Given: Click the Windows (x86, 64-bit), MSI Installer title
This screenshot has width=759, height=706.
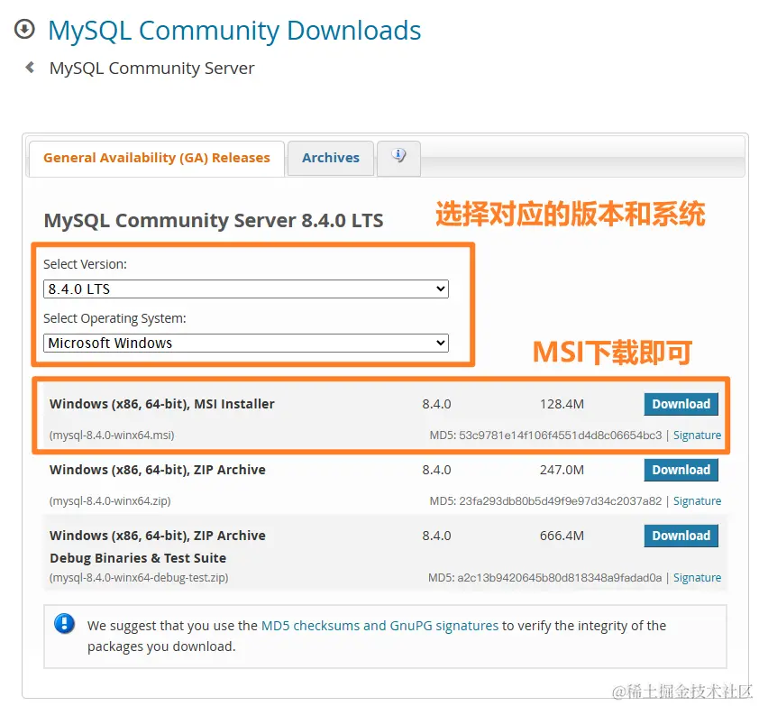Looking at the screenshot, I should 161,404.
